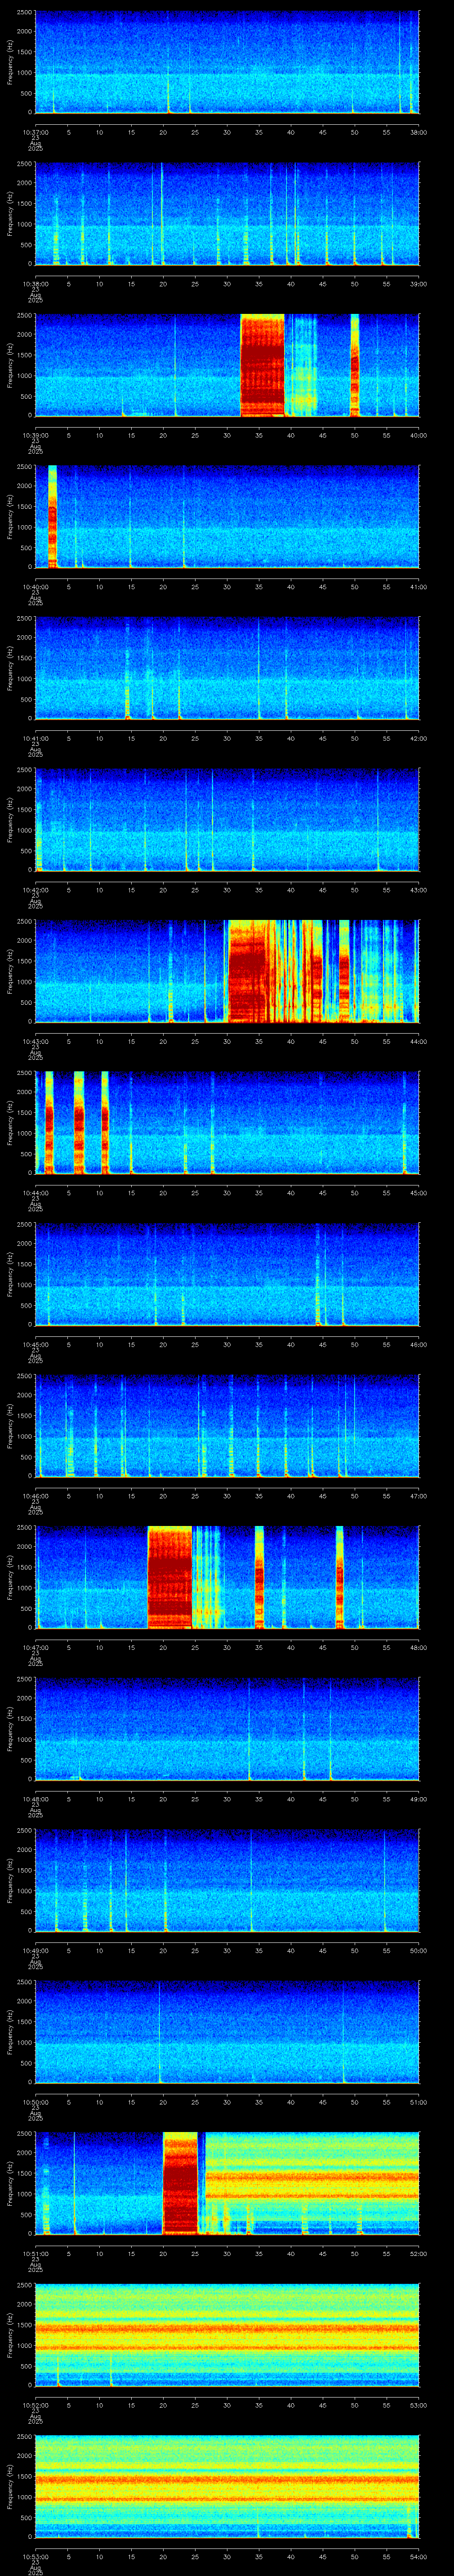The height and width of the screenshot is (2576, 454).
Task: Click the red burst in the 10:51 spectrogram
Action: (180, 2183)
